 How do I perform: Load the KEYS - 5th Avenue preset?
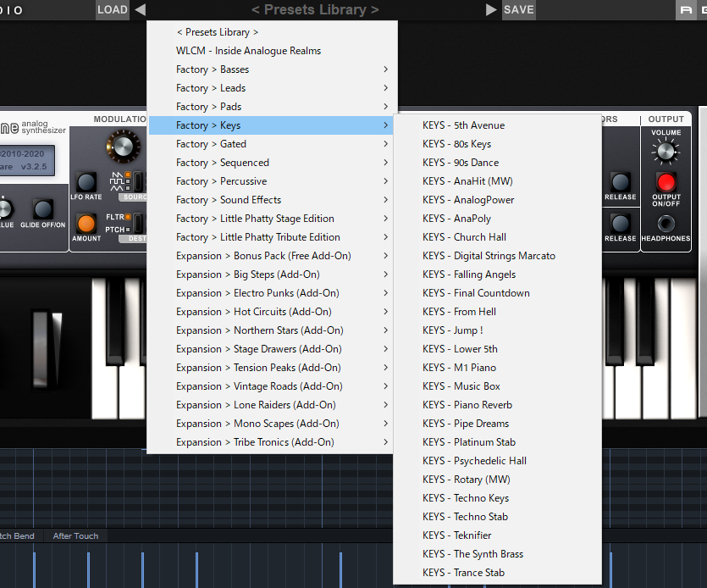[498, 125]
